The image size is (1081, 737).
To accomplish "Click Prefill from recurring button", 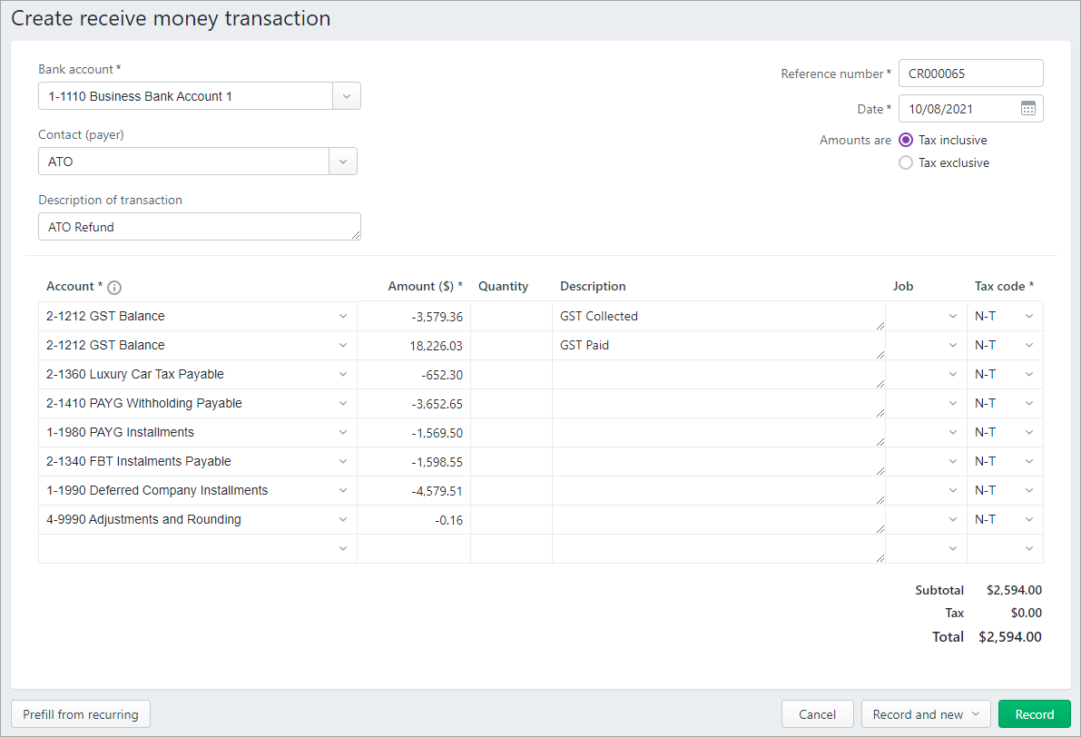I will [81, 714].
